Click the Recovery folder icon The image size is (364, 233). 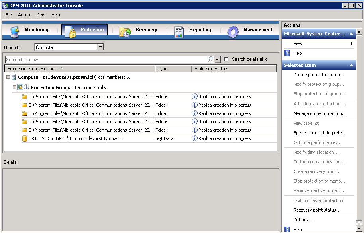coord(125,32)
